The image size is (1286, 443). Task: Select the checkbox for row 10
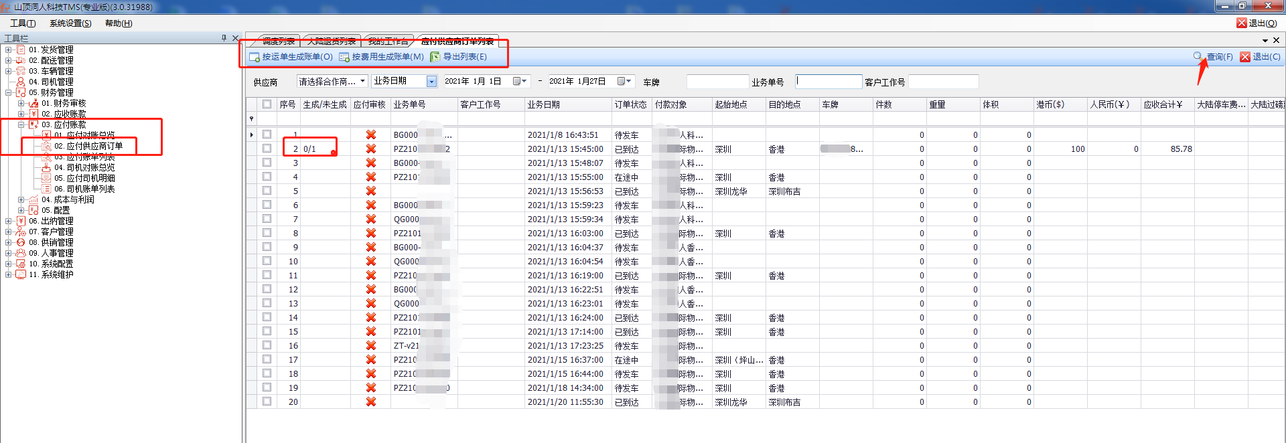pos(267,261)
